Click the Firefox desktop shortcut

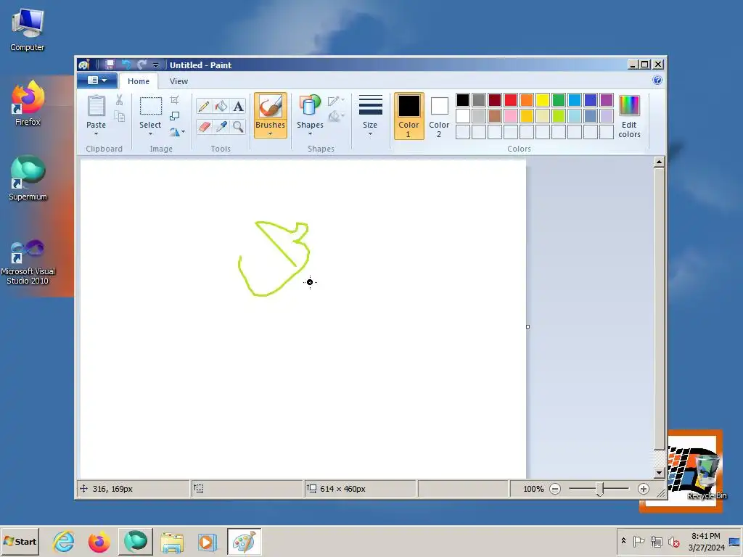pyautogui.click(x=28, y=103)
